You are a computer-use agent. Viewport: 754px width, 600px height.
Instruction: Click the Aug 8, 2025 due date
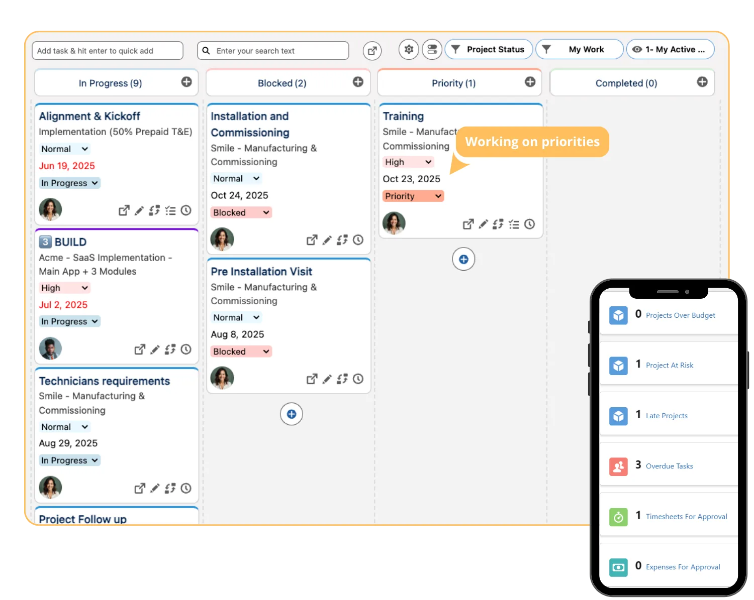[x=237, y=334]
